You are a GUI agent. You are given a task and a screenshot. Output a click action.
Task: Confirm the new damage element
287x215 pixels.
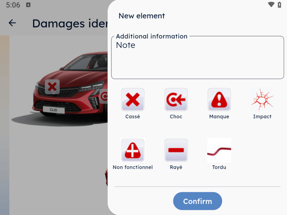click(197, 201)
